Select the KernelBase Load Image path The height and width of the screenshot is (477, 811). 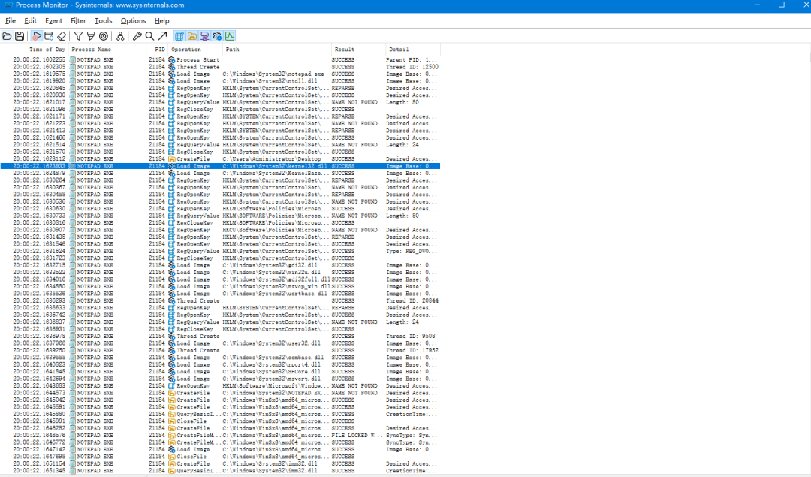tap(276, 174)
